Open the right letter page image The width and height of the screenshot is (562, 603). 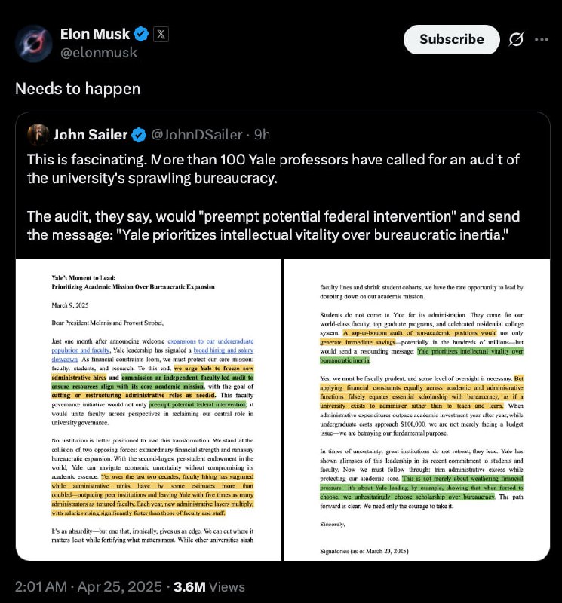click(417, 410)
